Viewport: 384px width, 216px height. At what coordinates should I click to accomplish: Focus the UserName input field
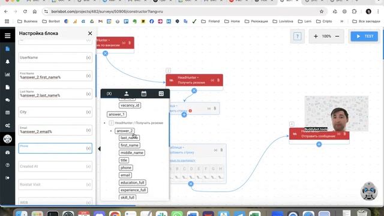tap(55, 58)
